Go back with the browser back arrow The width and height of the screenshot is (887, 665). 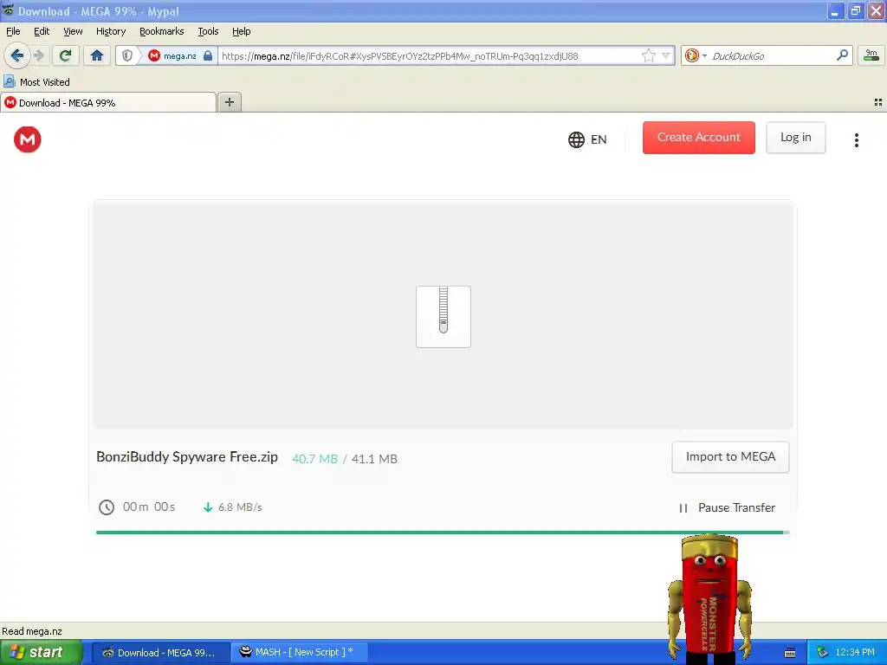click(17, 55)
